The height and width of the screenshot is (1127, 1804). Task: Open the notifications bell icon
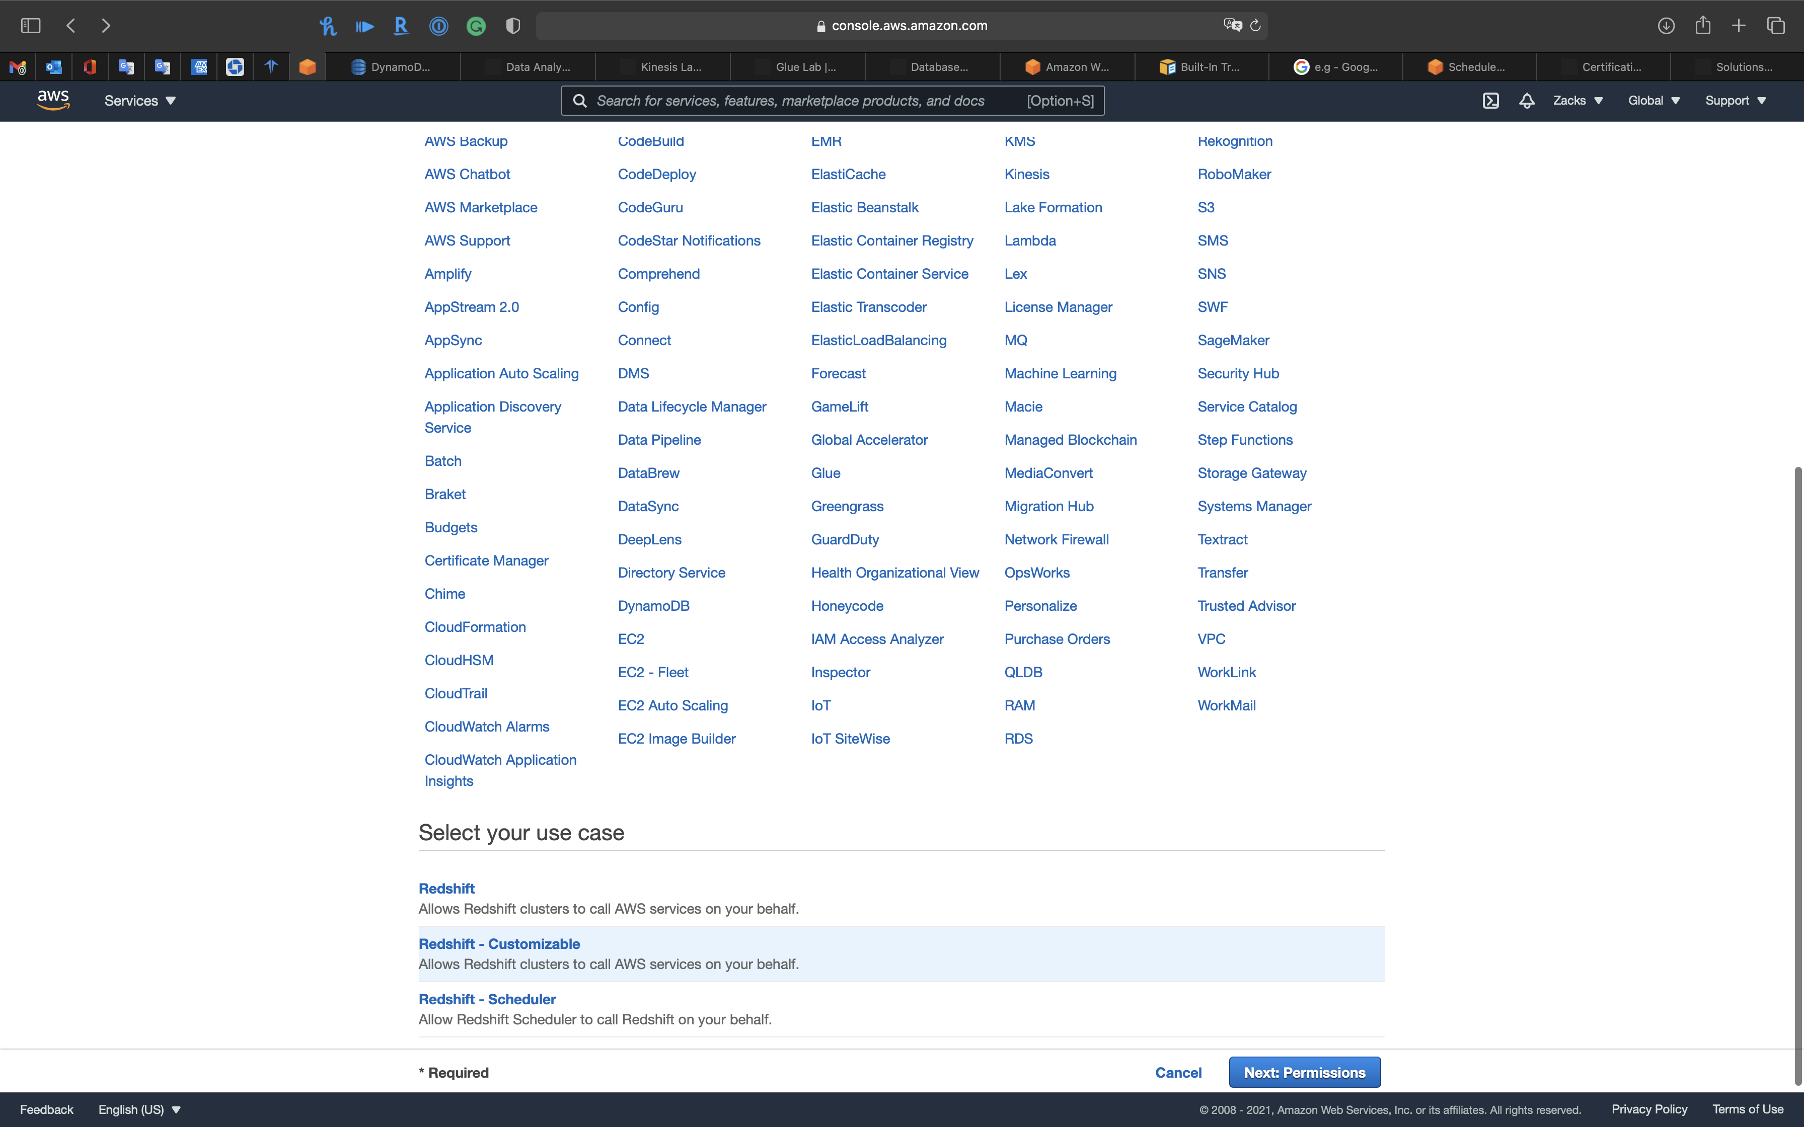(x=1527, y=101)
